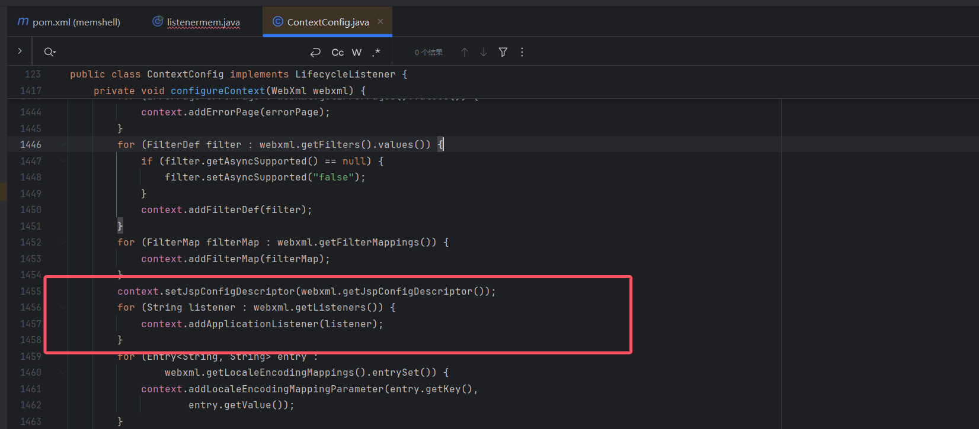Open search history magnifier dropdown

(x=50, y=52)
